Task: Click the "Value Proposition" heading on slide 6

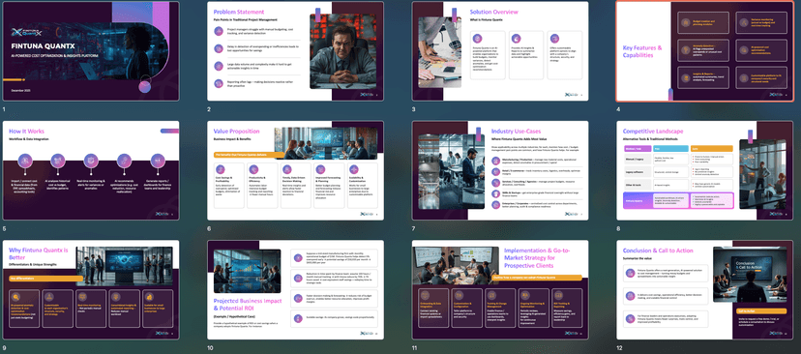Action: 236,132
